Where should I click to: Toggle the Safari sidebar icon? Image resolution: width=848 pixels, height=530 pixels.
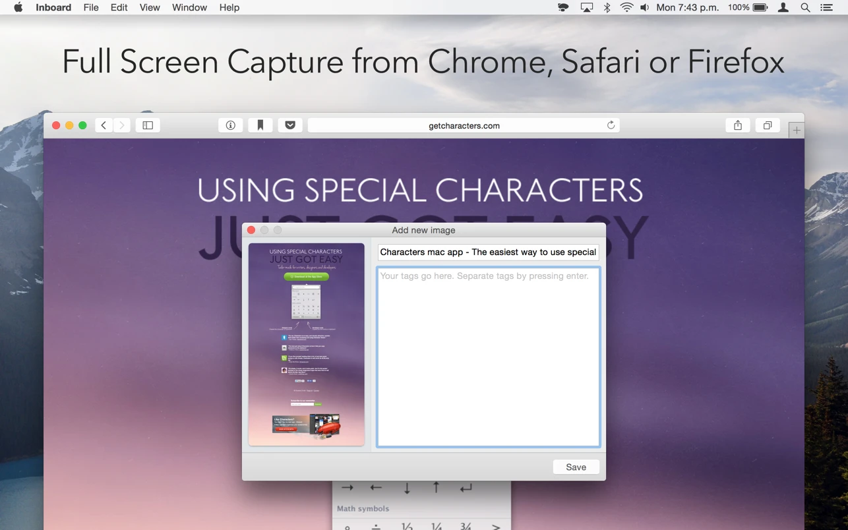[x=148, y=125]
